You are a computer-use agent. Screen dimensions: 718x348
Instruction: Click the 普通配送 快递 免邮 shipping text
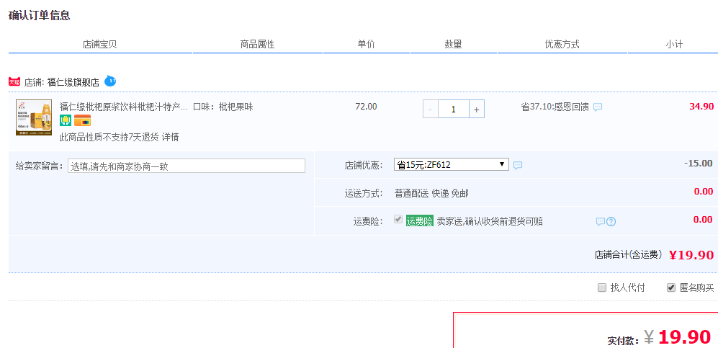pyautogui.click(x=431, y=194)
